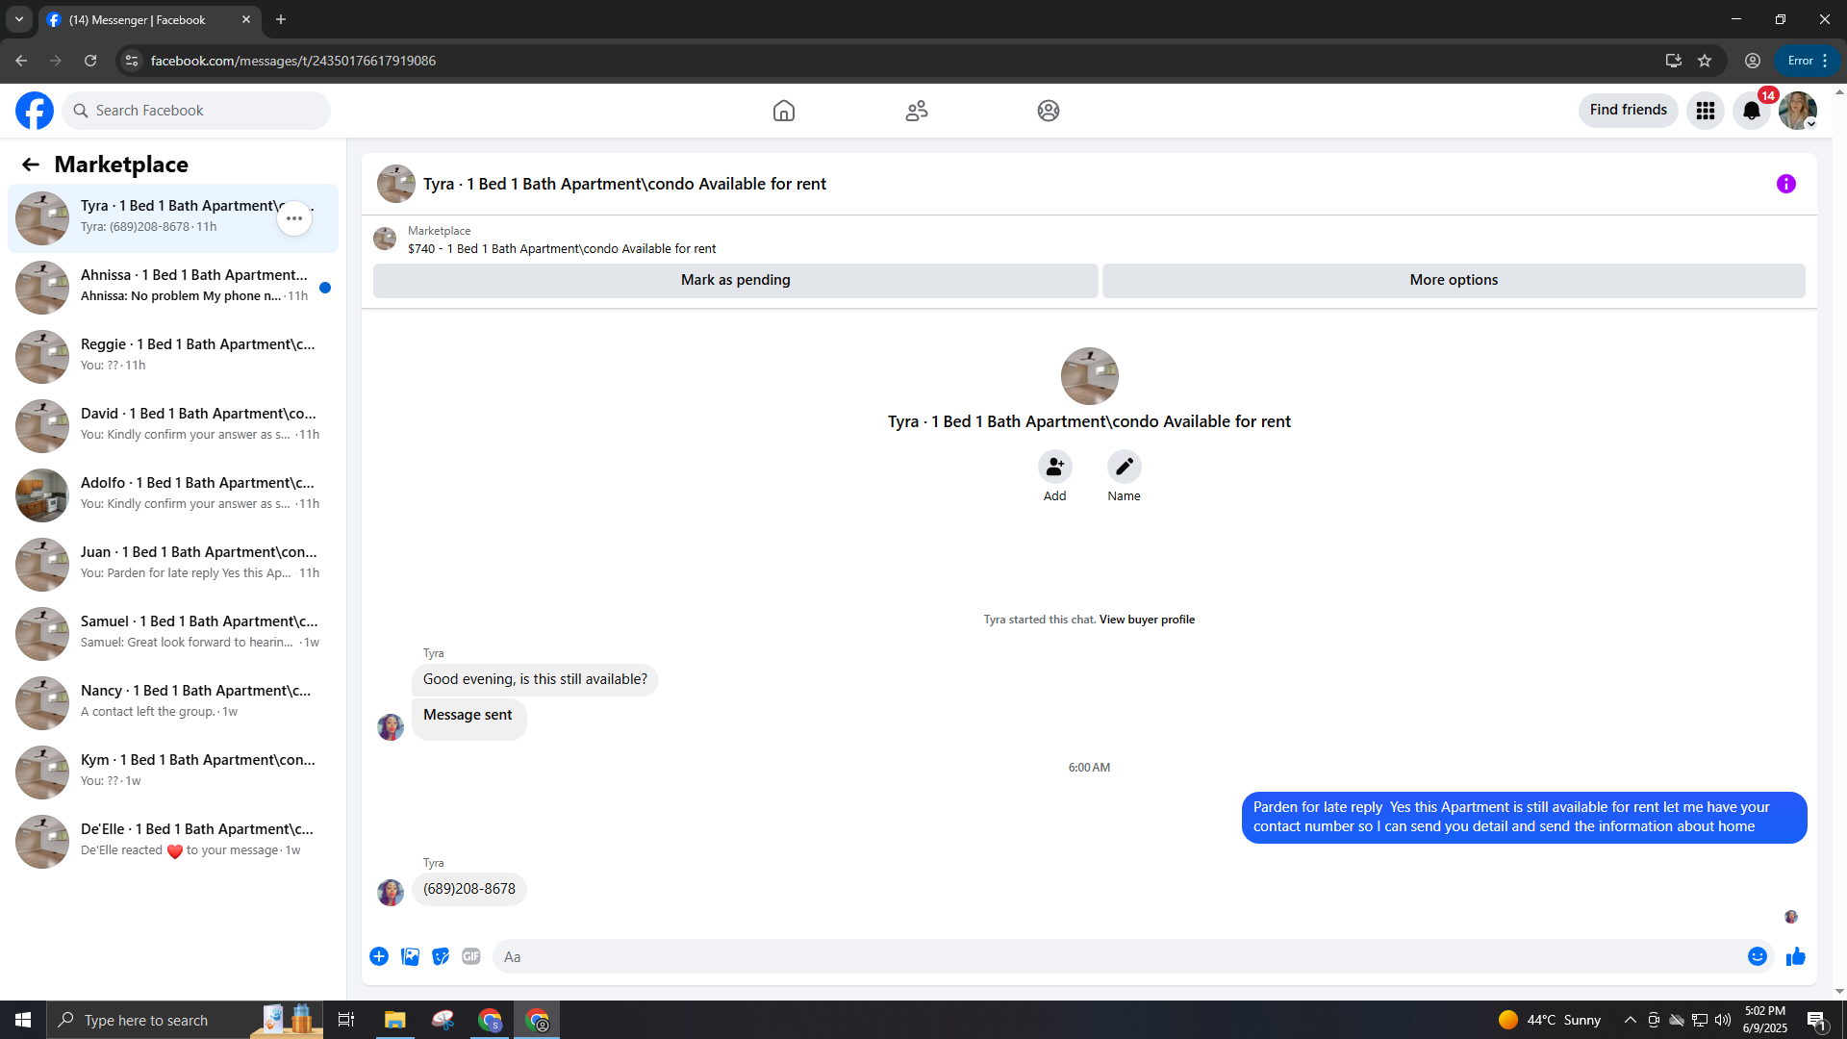
Task: Open the Facebook home logo
Action: coord(35,111)
